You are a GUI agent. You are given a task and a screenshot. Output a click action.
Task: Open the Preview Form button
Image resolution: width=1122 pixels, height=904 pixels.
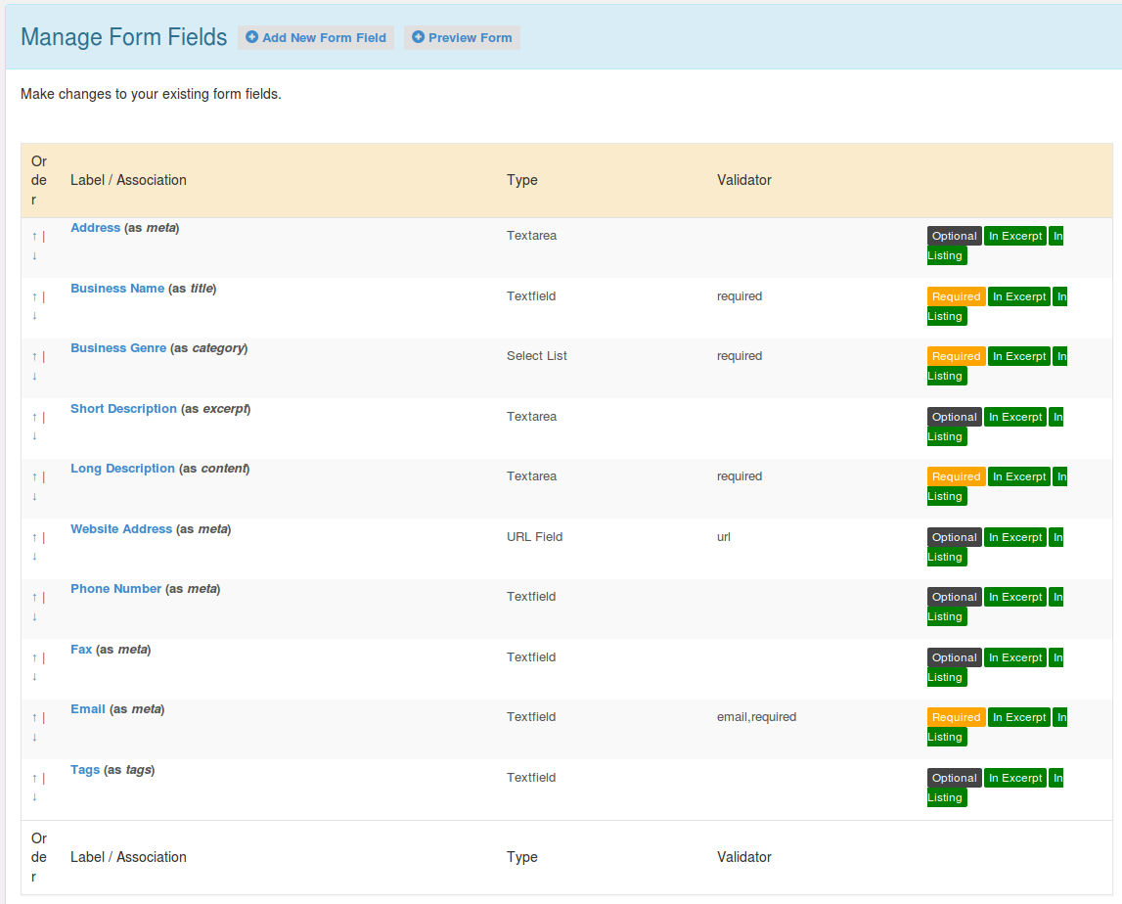pos(462,38)
